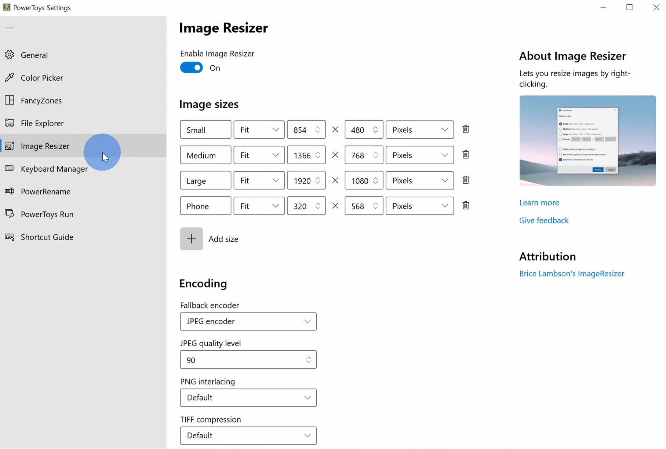
Task: Adjust the 854 width stepper for Small
Action: [x=318, y=129]
